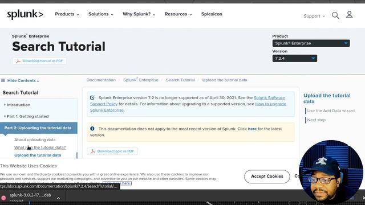Click Search Tutorial sidebar heading

(x=21, y=93)
